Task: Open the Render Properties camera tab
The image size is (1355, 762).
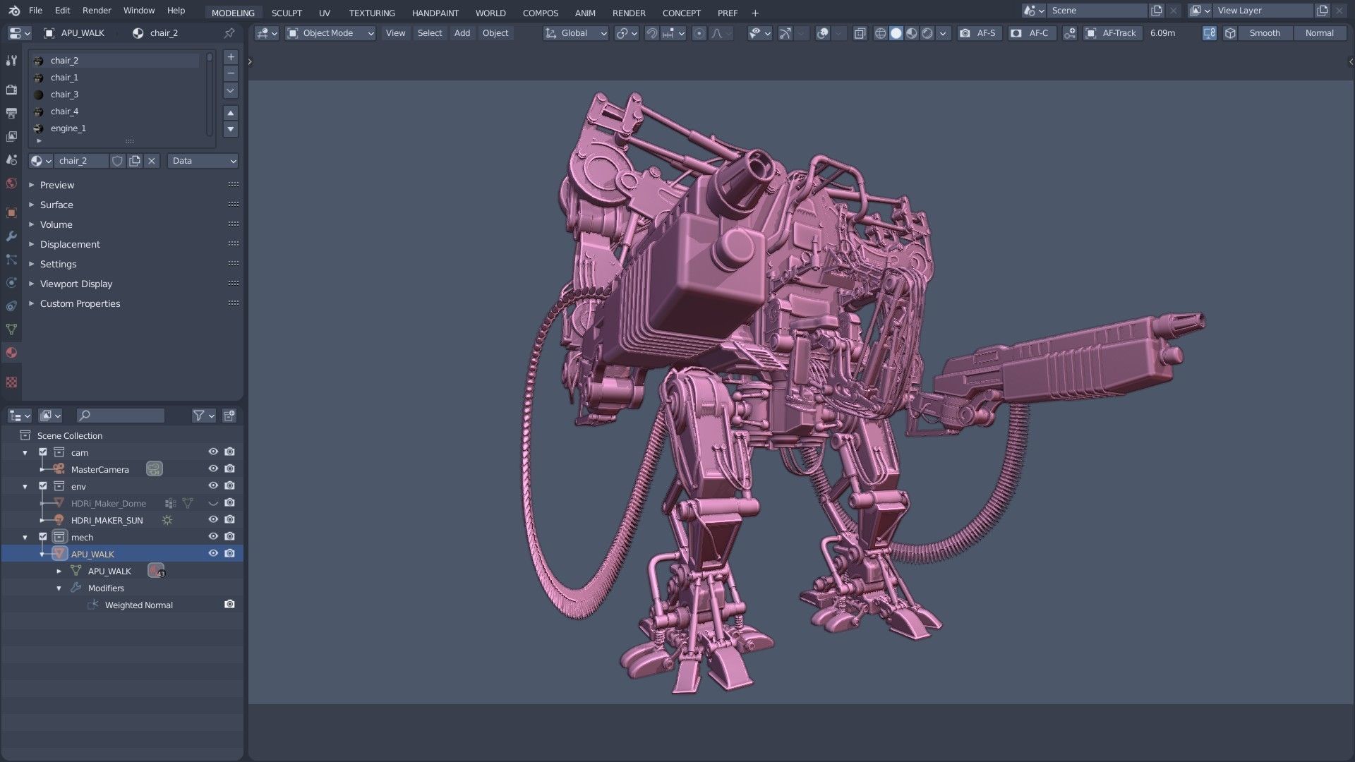Action: point(11,90)
